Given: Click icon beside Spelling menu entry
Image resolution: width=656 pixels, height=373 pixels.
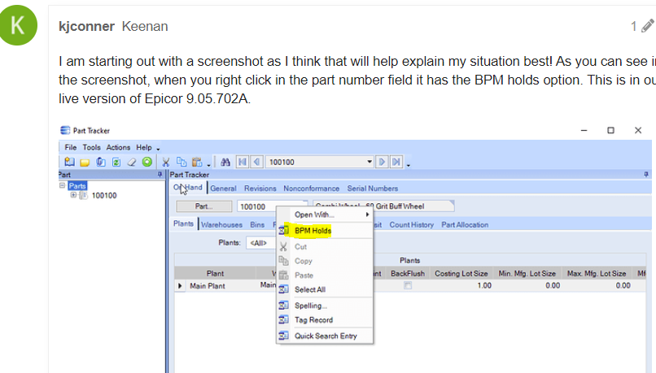Looking at the screenshot, I should [284, 306].
